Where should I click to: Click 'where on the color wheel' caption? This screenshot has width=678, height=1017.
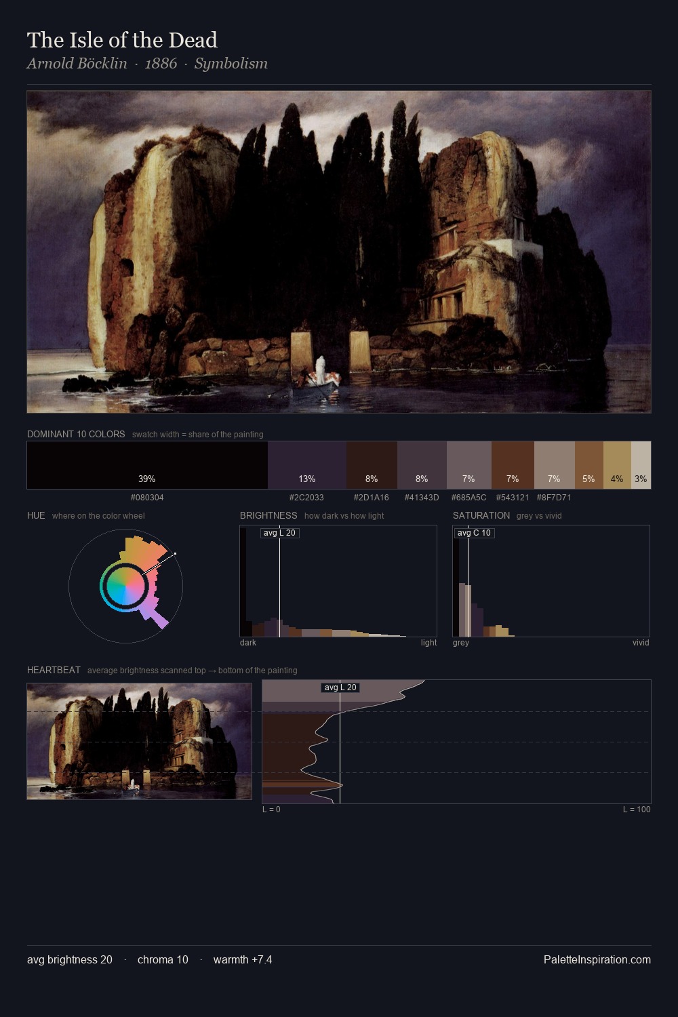pos(98,516)
